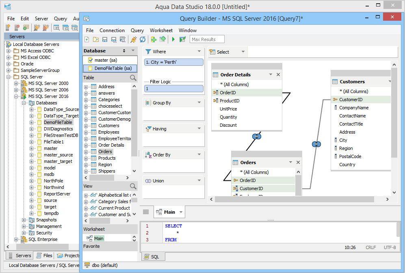Toggle CustomerID column in Customers table
This screenshot has width=405, height=273.
(x=361, y=100)
